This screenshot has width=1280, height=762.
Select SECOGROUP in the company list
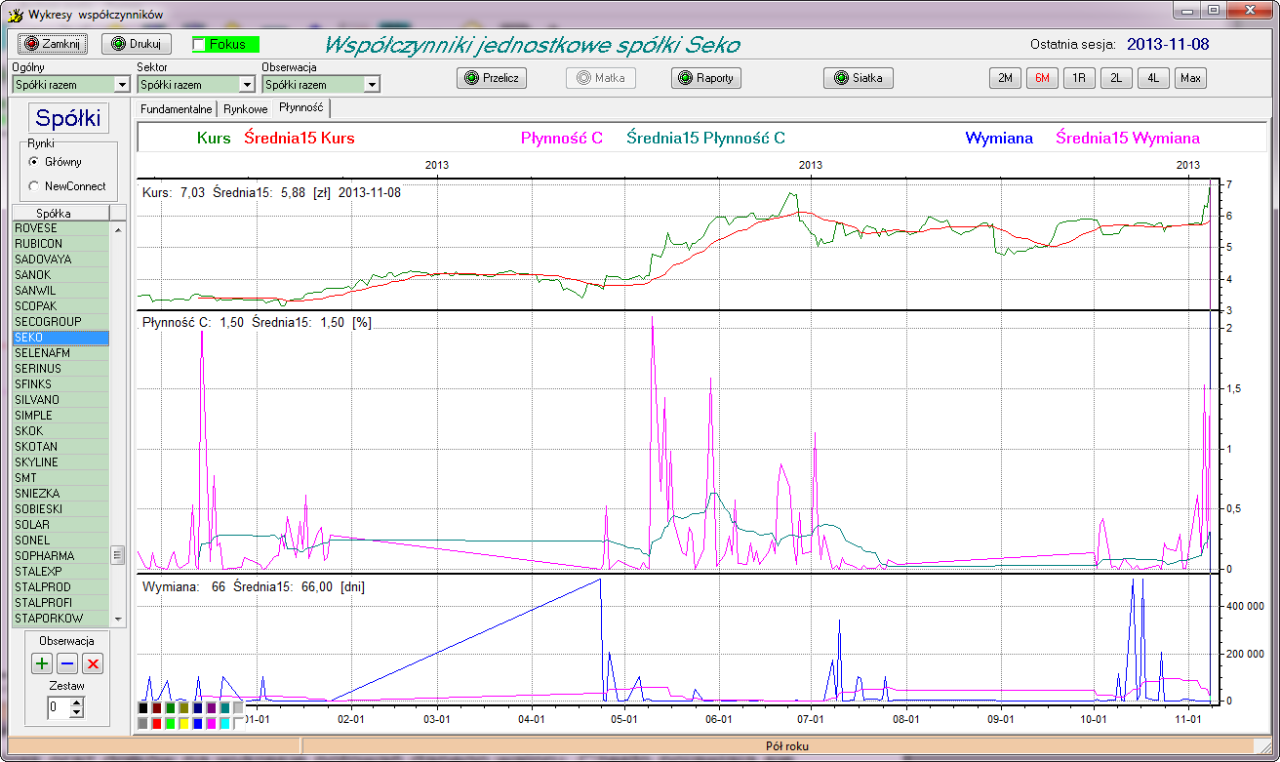tap(60, 322)
